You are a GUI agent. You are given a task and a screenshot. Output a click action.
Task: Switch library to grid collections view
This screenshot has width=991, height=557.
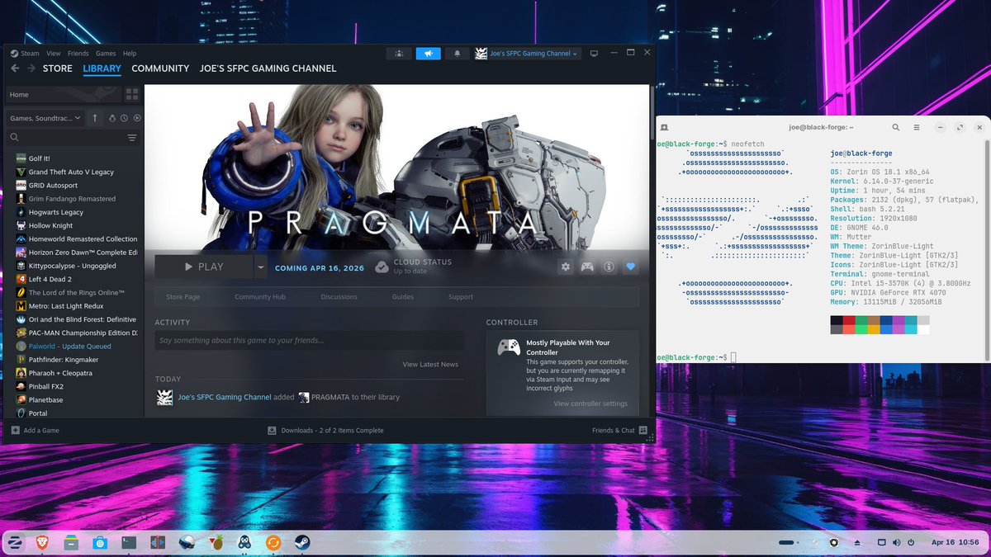tap(132, 94)
